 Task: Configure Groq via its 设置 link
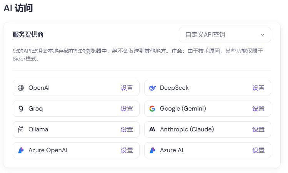[x=127, y=109]
